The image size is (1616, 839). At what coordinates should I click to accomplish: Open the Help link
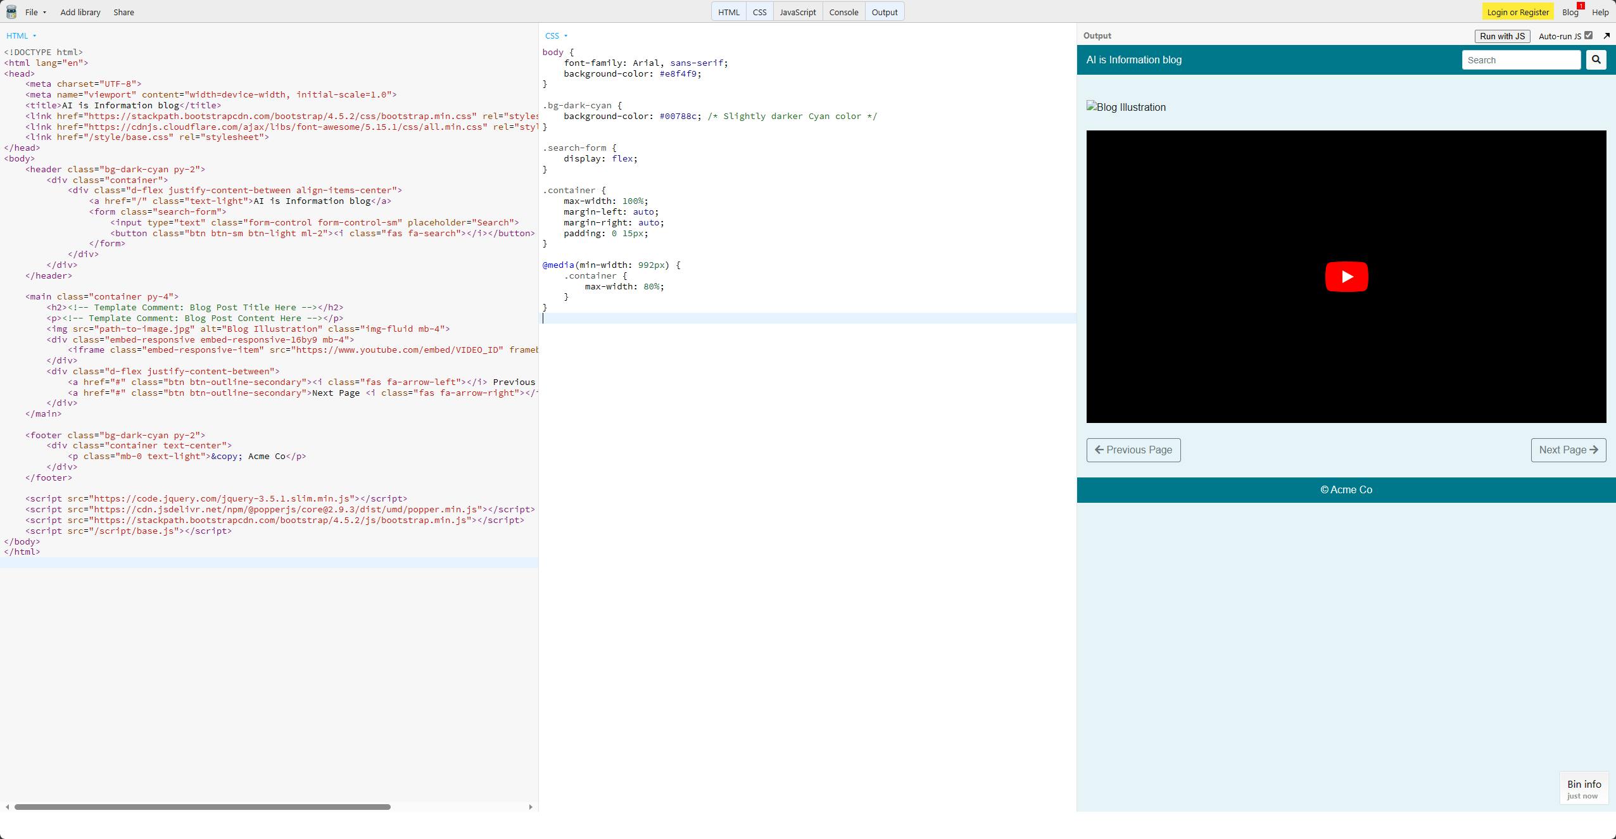point(1600,12)
